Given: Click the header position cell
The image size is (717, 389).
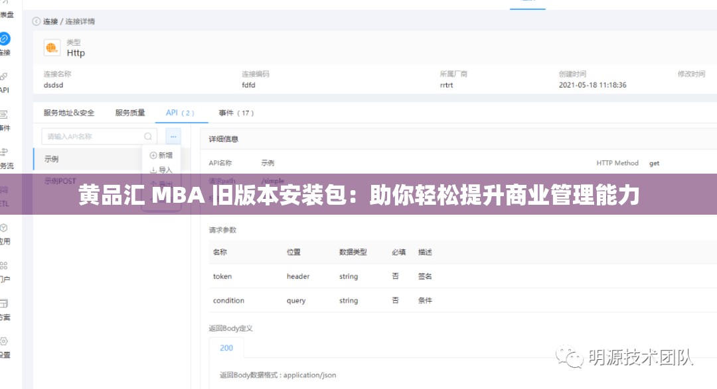Looking at the screenshot, I should [298, 276].
